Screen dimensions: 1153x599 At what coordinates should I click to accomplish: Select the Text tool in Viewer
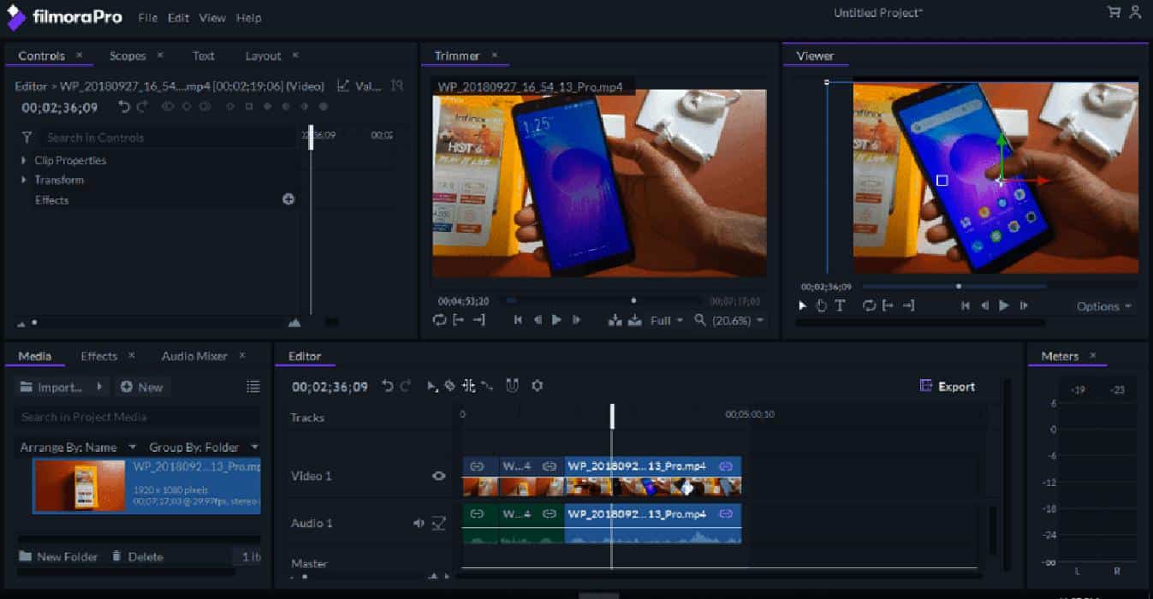(x=840, y=305)
